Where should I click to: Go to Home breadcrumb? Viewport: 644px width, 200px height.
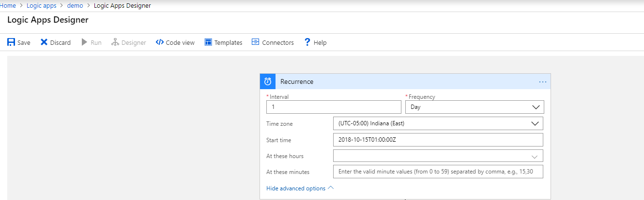pos(7,6)
